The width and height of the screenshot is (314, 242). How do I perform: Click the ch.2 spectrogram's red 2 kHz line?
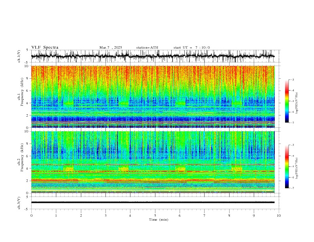[153, 180]
